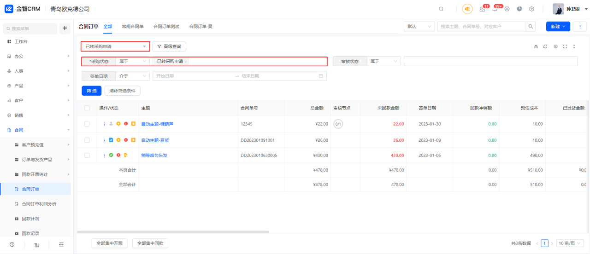Open the 采购状态 operator dropdown 属于
The height and width of the screenshot is (254, 590).
coord(133,61)
